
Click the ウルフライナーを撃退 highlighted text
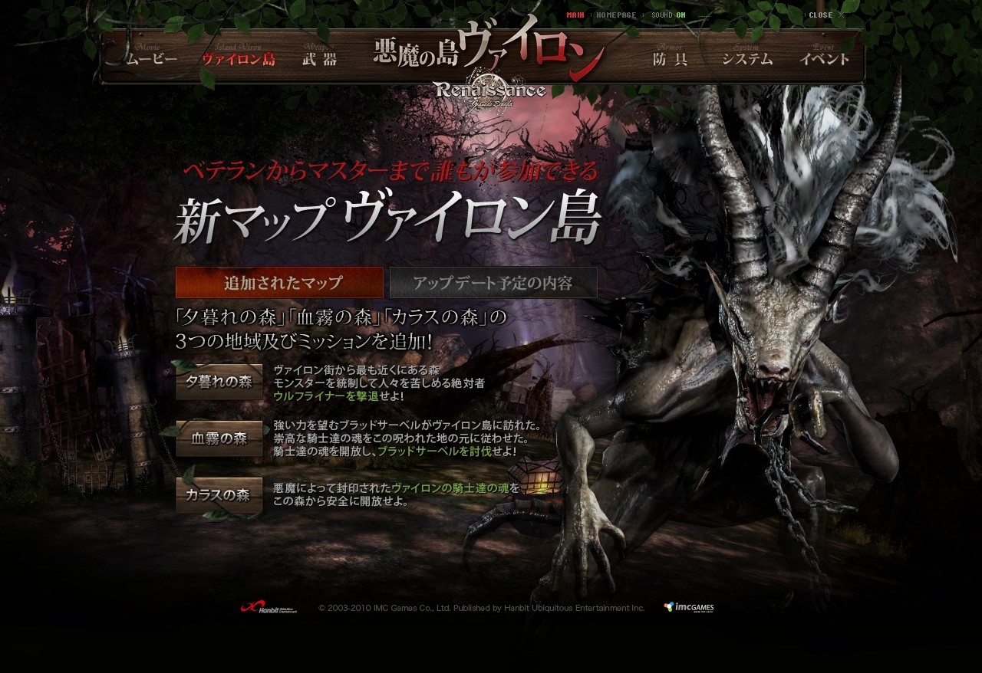click(326, 396)
